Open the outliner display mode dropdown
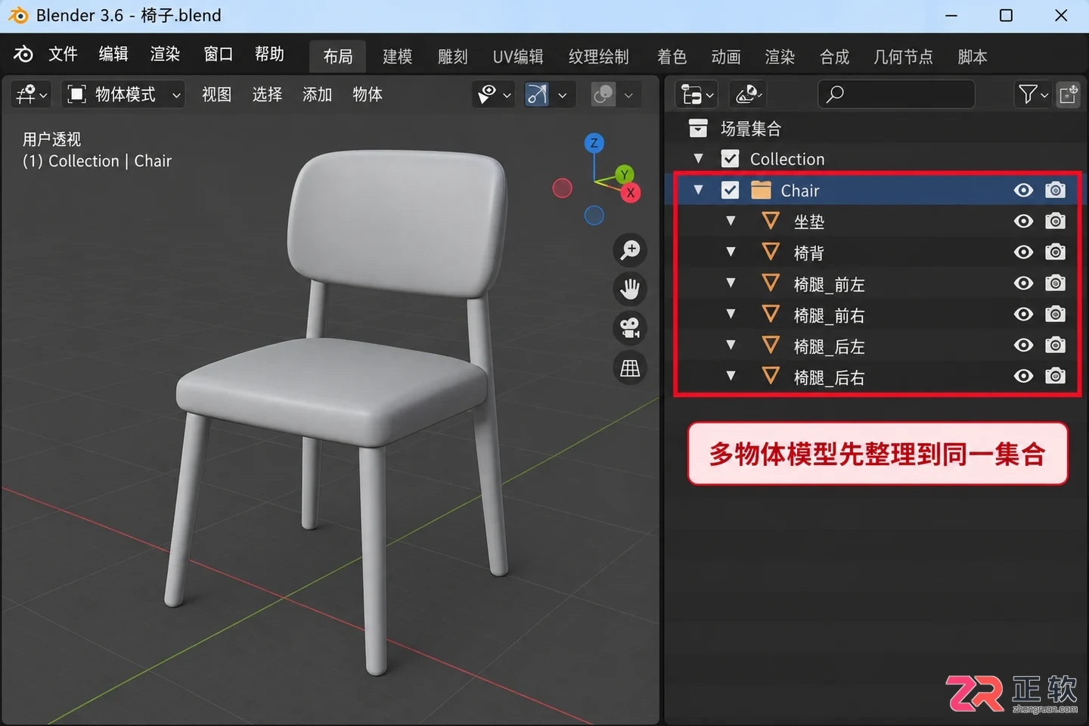 697,95
